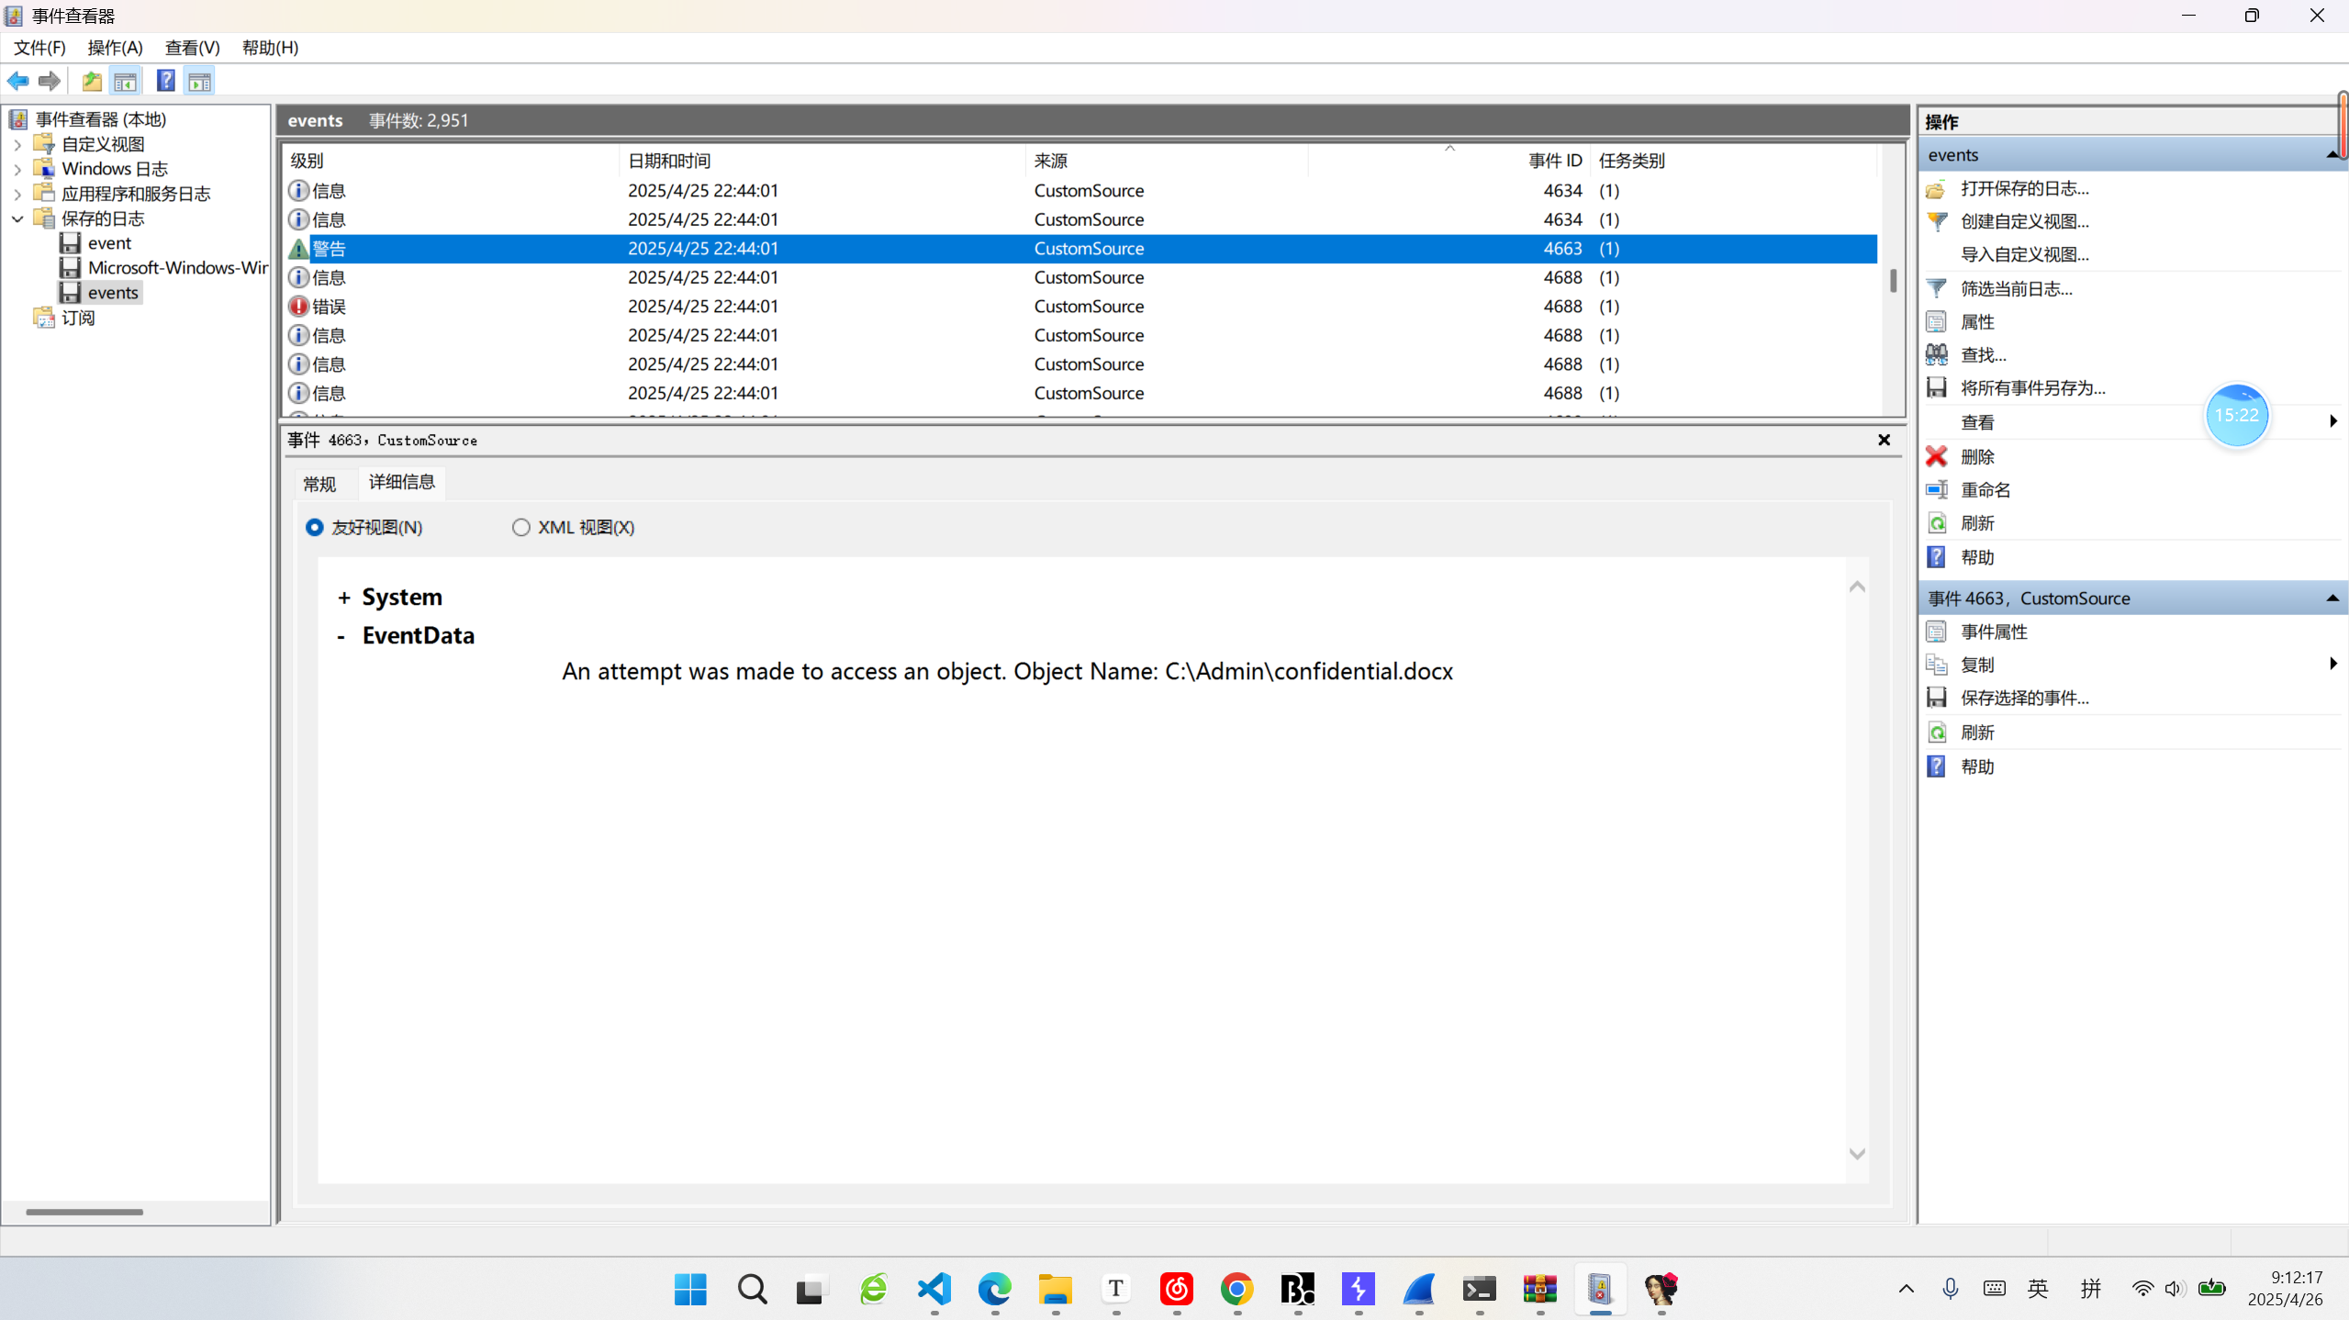The image size is (2349, 1320).
Task: Click the back arrow toolbar icon
Action: pyautogui.click(x=17, y=82)
